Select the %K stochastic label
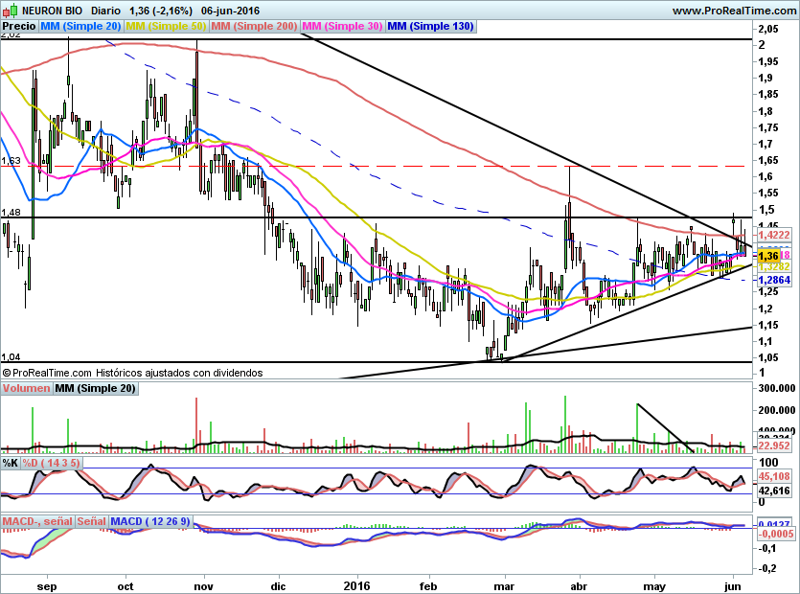Viewport: 800px width, 594px height. pos(10,463)
